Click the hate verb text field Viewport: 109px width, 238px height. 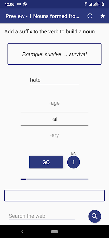coord(54,80)
